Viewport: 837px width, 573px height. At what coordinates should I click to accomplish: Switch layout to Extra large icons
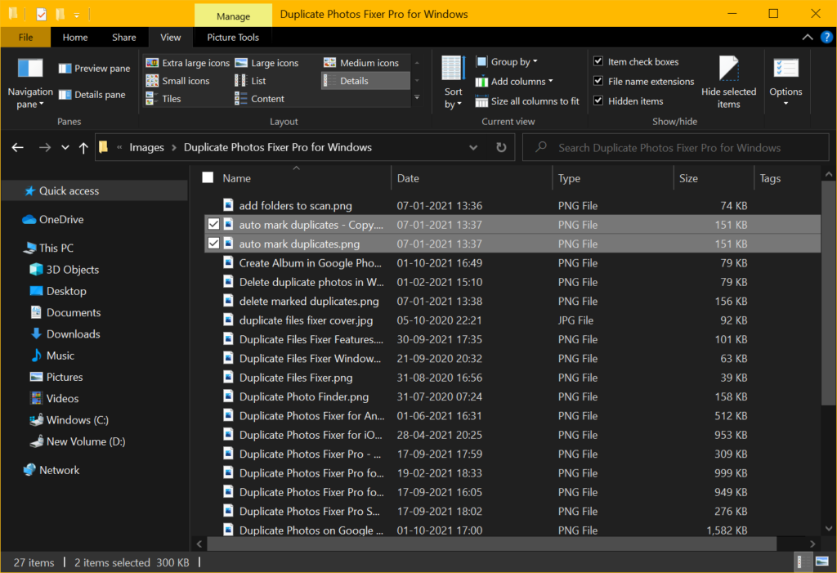(188, 62)
